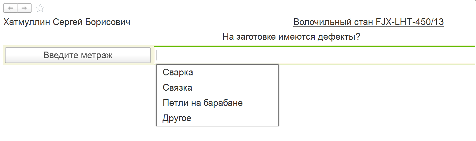This screenshot has height=141, width=476.
Task: Click the На заготовке имеются дефекты? text
Action: [291, 37]
